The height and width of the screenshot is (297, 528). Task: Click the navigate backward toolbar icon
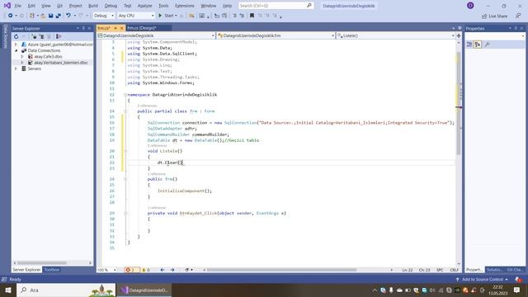tap(11, 16)
